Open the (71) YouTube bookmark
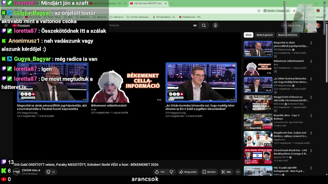328x184 pixels. coord(33,17)
